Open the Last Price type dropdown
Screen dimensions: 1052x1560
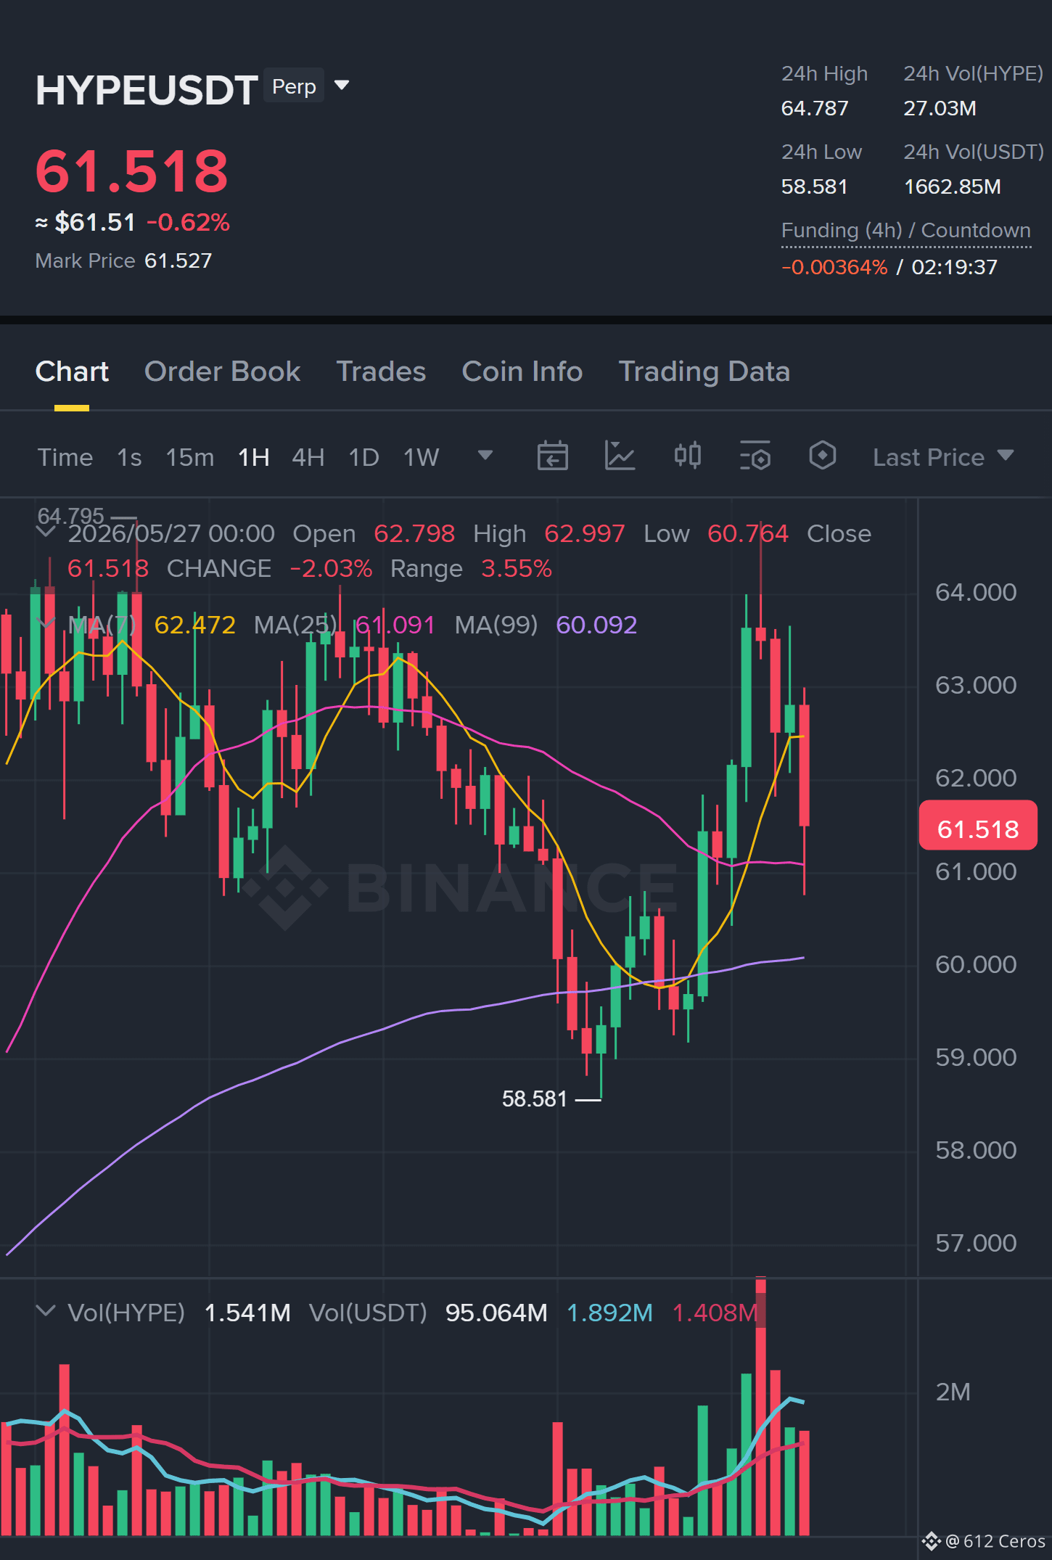943,457
